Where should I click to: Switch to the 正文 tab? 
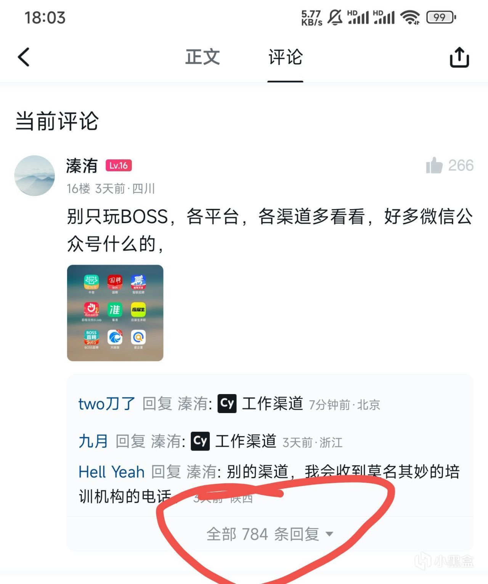coord(202,57)
